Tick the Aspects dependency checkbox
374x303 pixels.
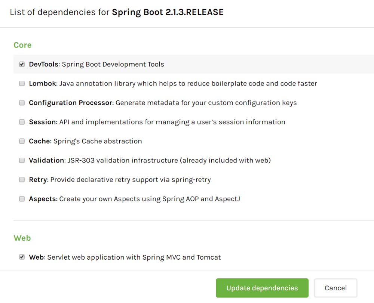[22, 199]
